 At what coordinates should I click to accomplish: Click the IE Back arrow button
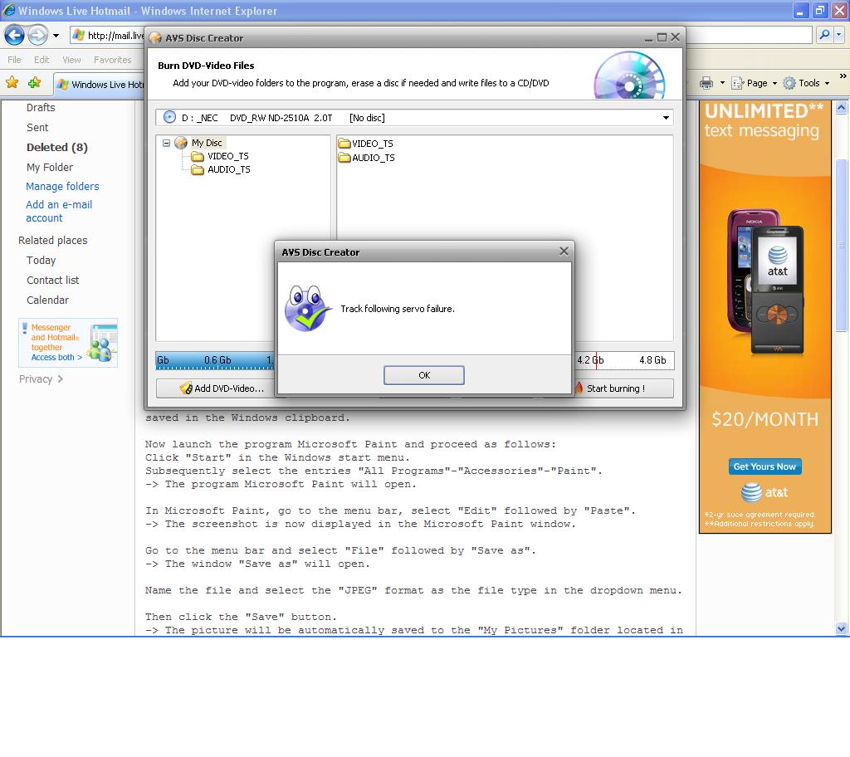pyautogui.click(x=14, y=35)
